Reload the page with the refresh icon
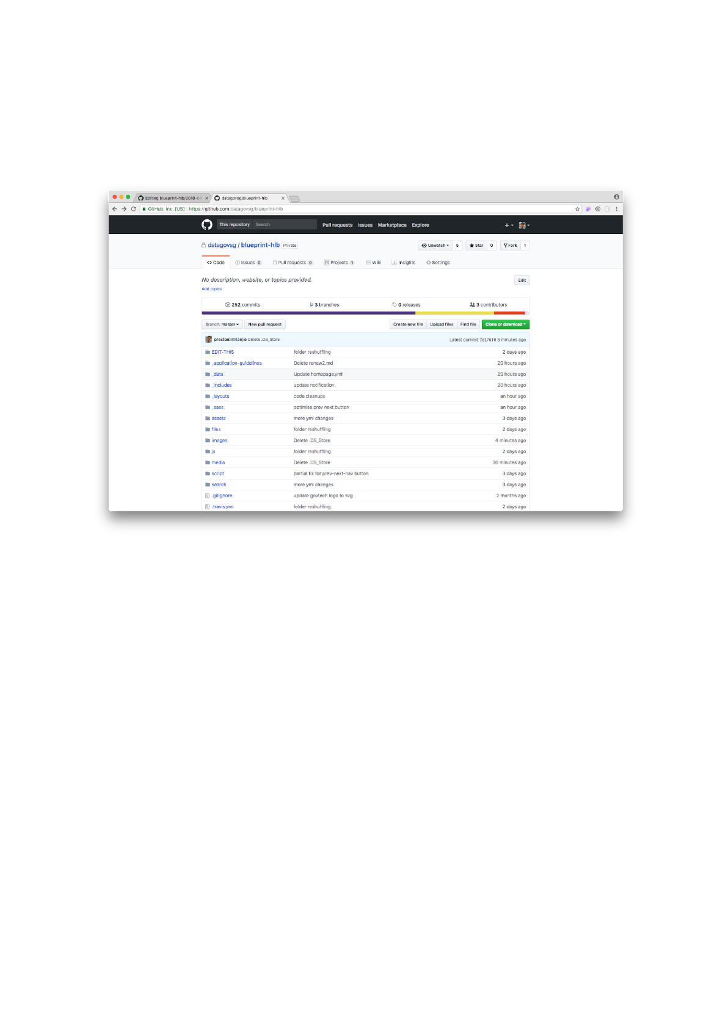Screen dimensions: 728x1030 tap(133, 209)
